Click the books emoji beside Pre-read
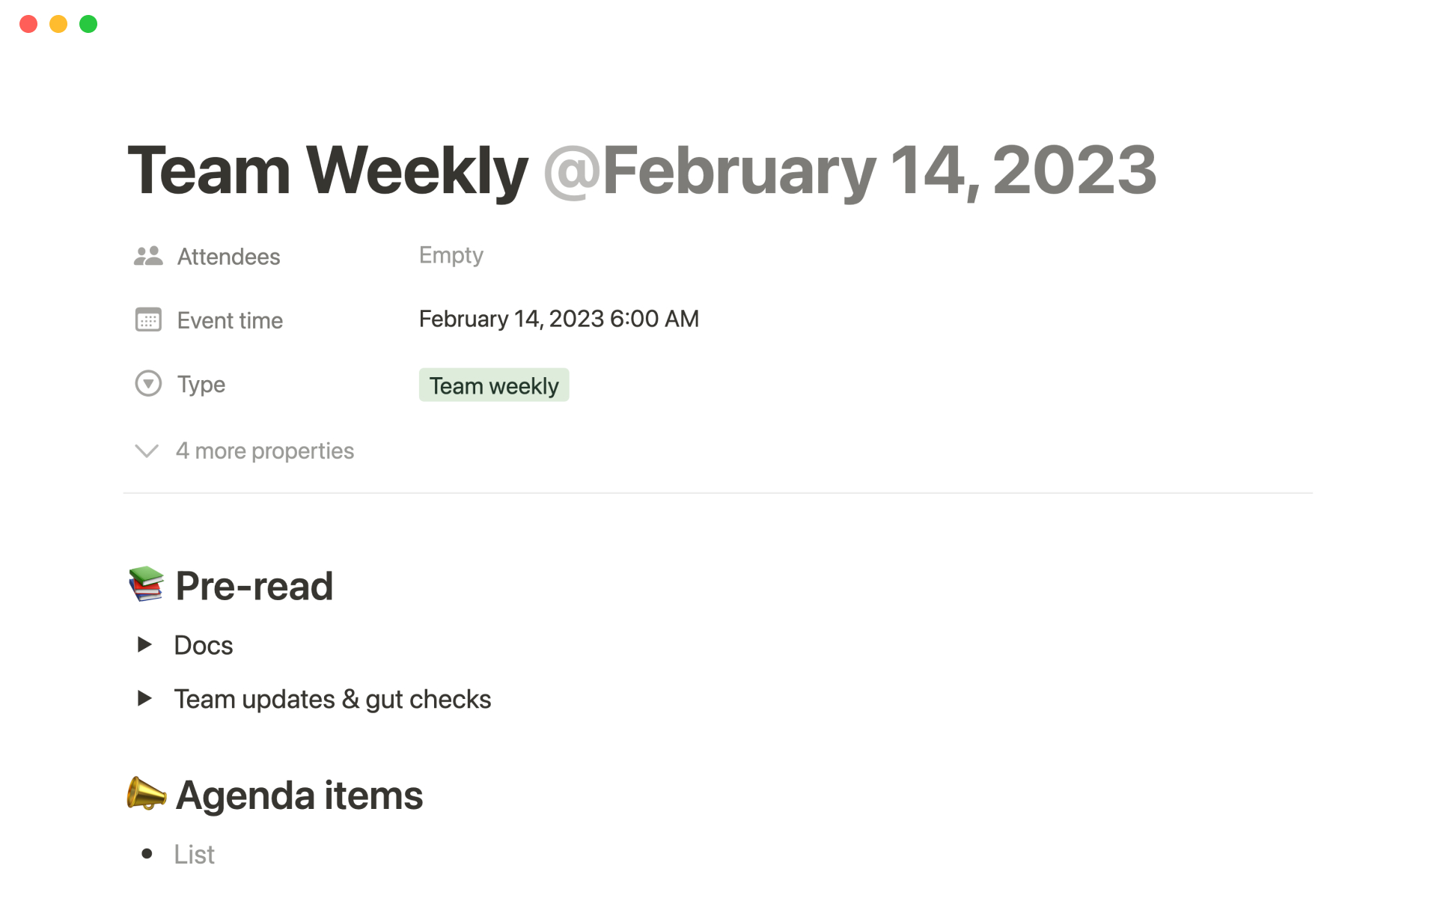Image resolution: width=1437 pixels, height=898 pixels. coord(146,585)
